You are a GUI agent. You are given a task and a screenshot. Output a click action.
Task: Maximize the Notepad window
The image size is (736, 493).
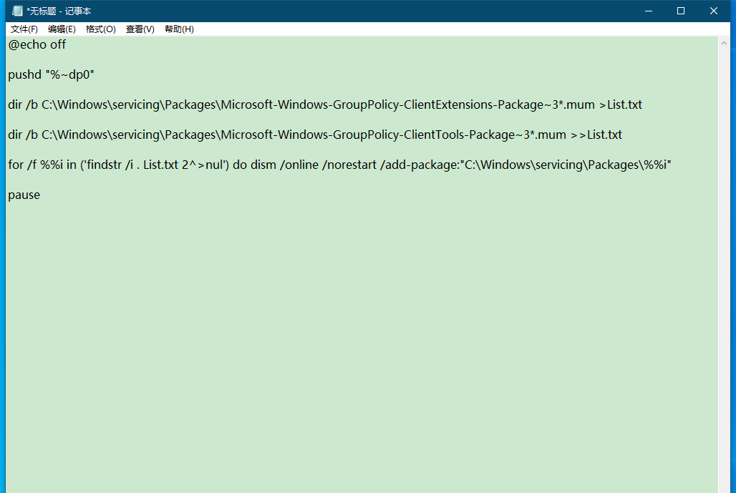point(681,11)
